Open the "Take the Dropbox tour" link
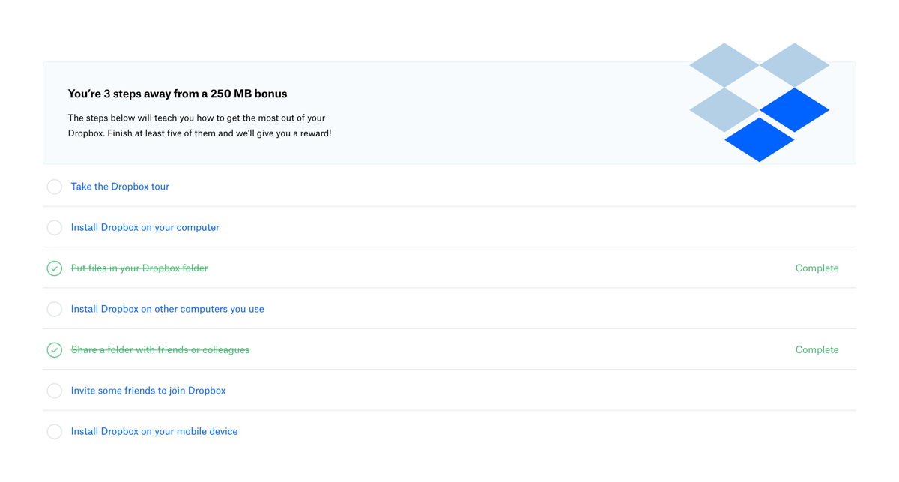Viewport: 899px width, 482px height. point(120,187)
